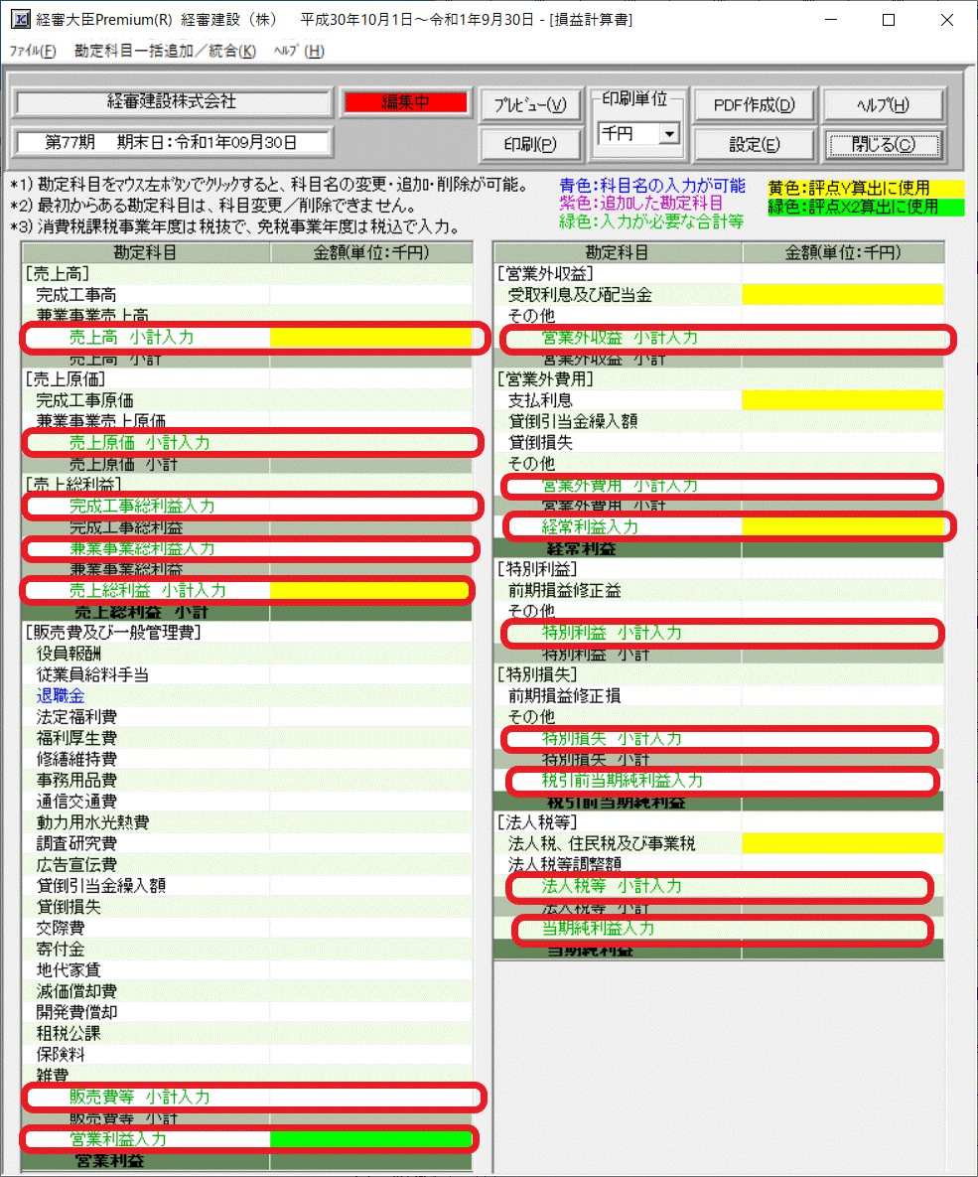Click the 動力用水光熱費 account row

[x=247, y=822]
